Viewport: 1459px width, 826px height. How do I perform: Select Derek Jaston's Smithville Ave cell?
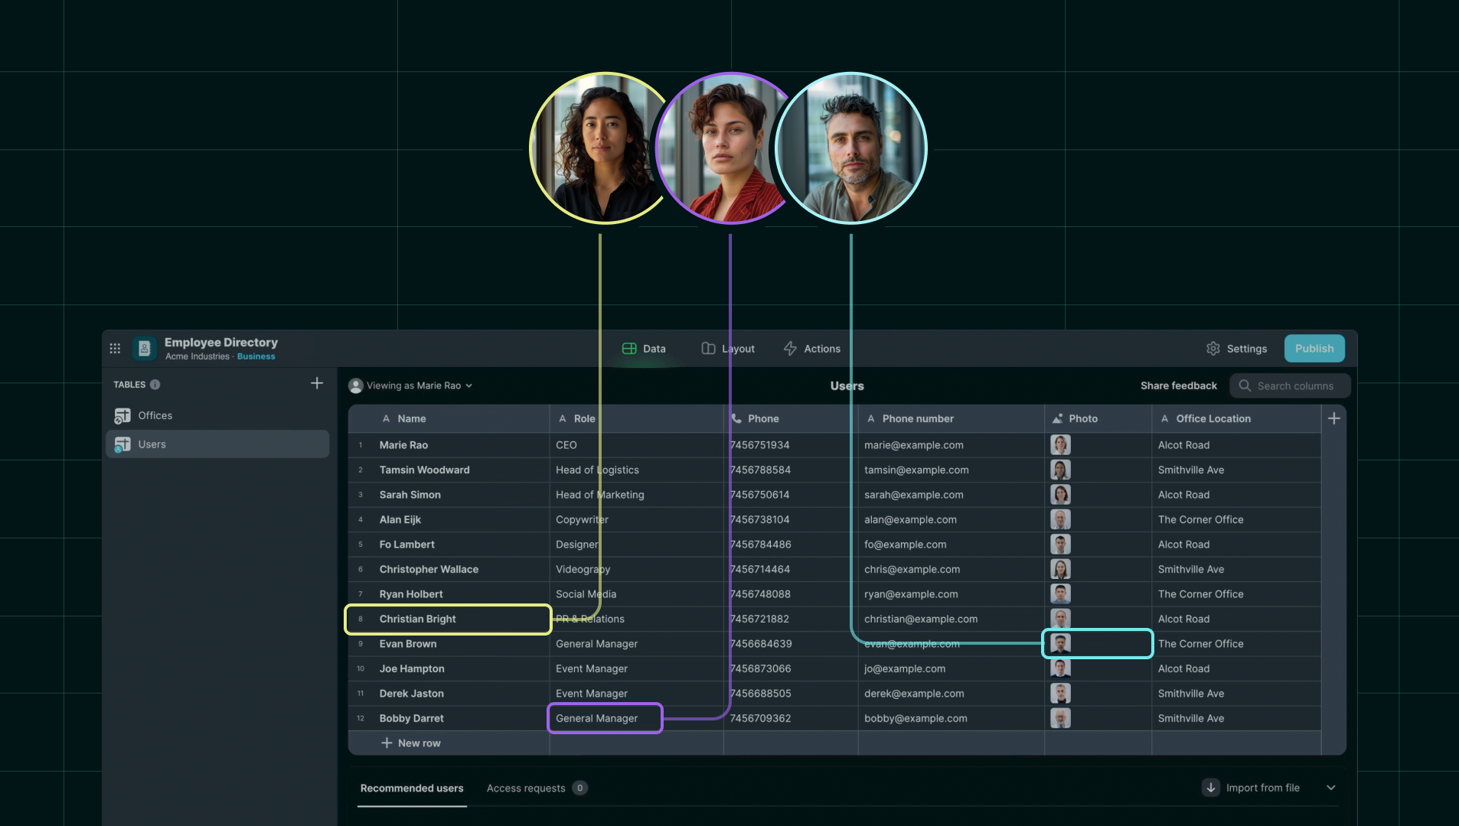1236,694
